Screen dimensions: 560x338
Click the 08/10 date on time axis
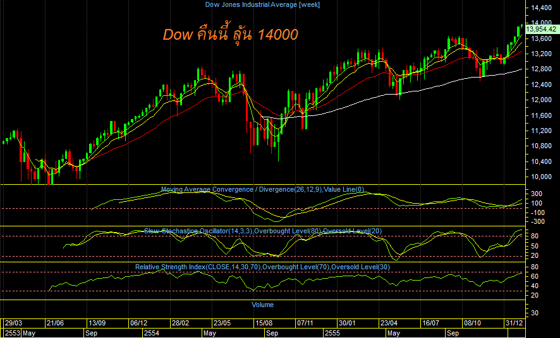click(x=472, y=323)
